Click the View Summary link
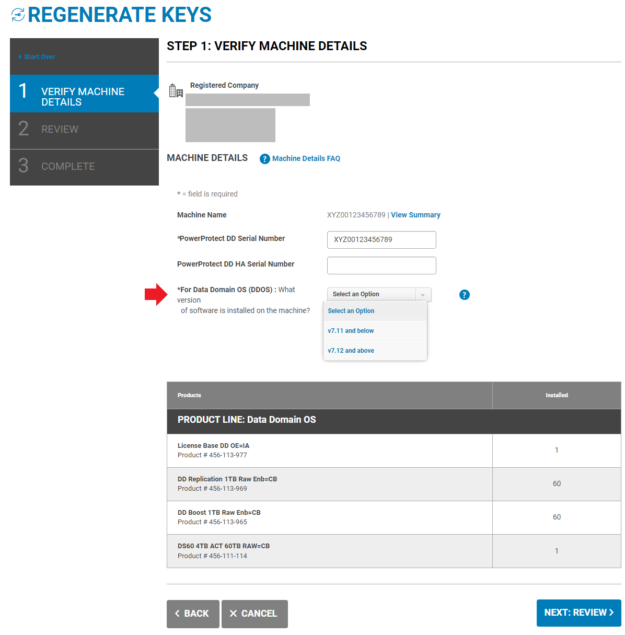Image resolution: width=625 pixels, height=635 pixels. pyautogui.click(x=415, y=215)
